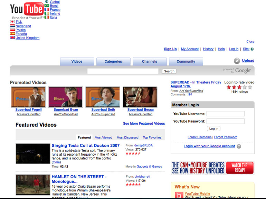The height and width of the screenshot is (199, 266).
Task: Click the YouTube Username field
Action: pyautogui.click(x=226, y=114)
